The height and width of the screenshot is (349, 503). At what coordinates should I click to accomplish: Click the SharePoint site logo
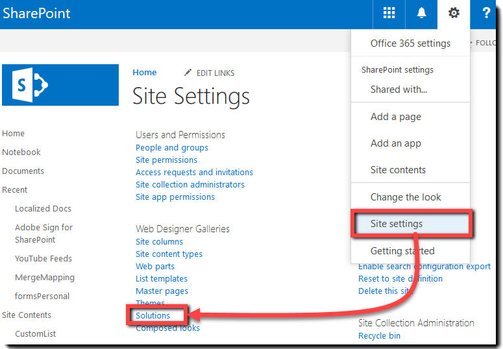(60, 85)
